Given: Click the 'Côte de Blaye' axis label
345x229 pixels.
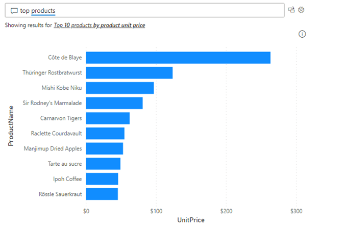Looking at the screenshot, I should pyautogui.click(x=65, y=58).
